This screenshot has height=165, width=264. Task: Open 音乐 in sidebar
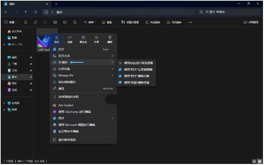click(x=12, y=84)
